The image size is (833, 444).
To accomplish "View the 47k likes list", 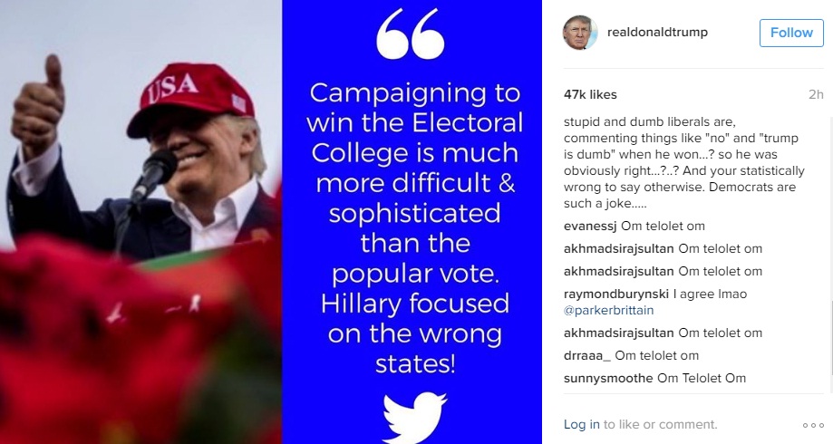I will 590,94.
